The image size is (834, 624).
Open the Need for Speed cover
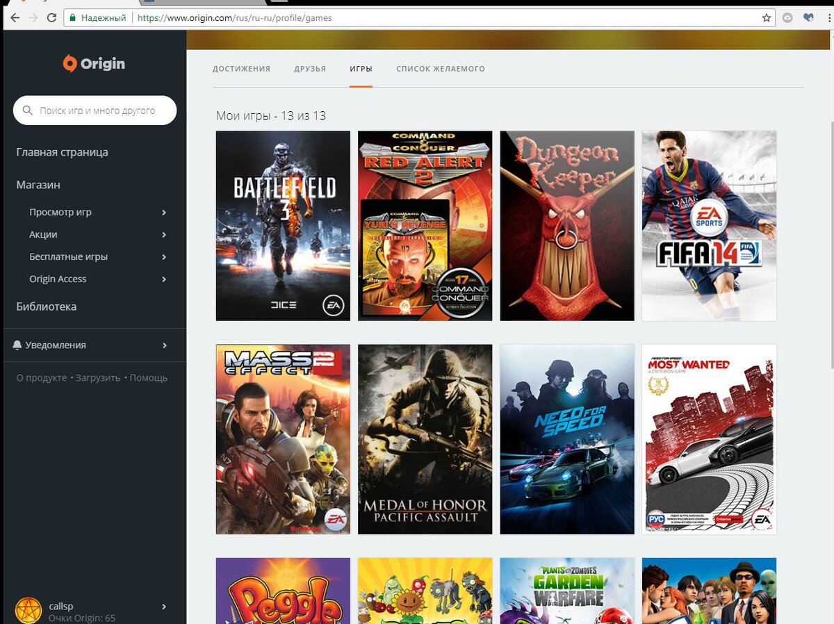pos(567,439)
